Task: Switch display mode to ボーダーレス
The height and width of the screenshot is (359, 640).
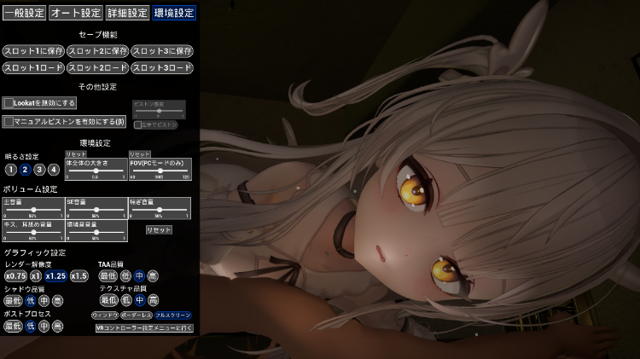Action: (x=137, y=316)
